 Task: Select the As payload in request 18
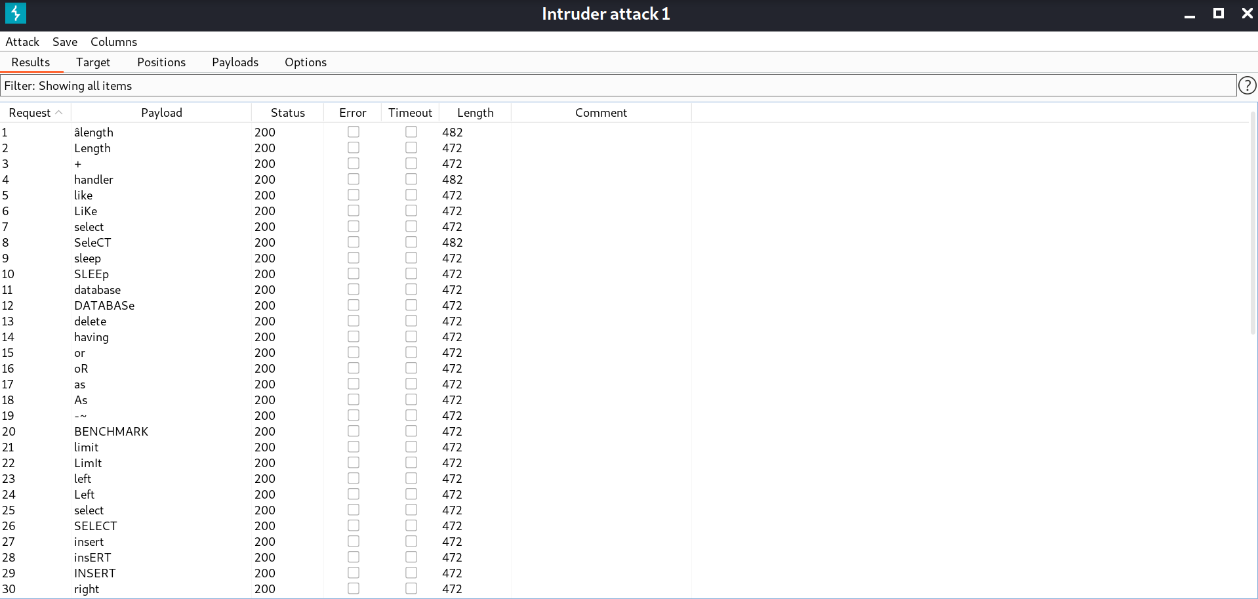pyautogui.click(x=81, y=400)
